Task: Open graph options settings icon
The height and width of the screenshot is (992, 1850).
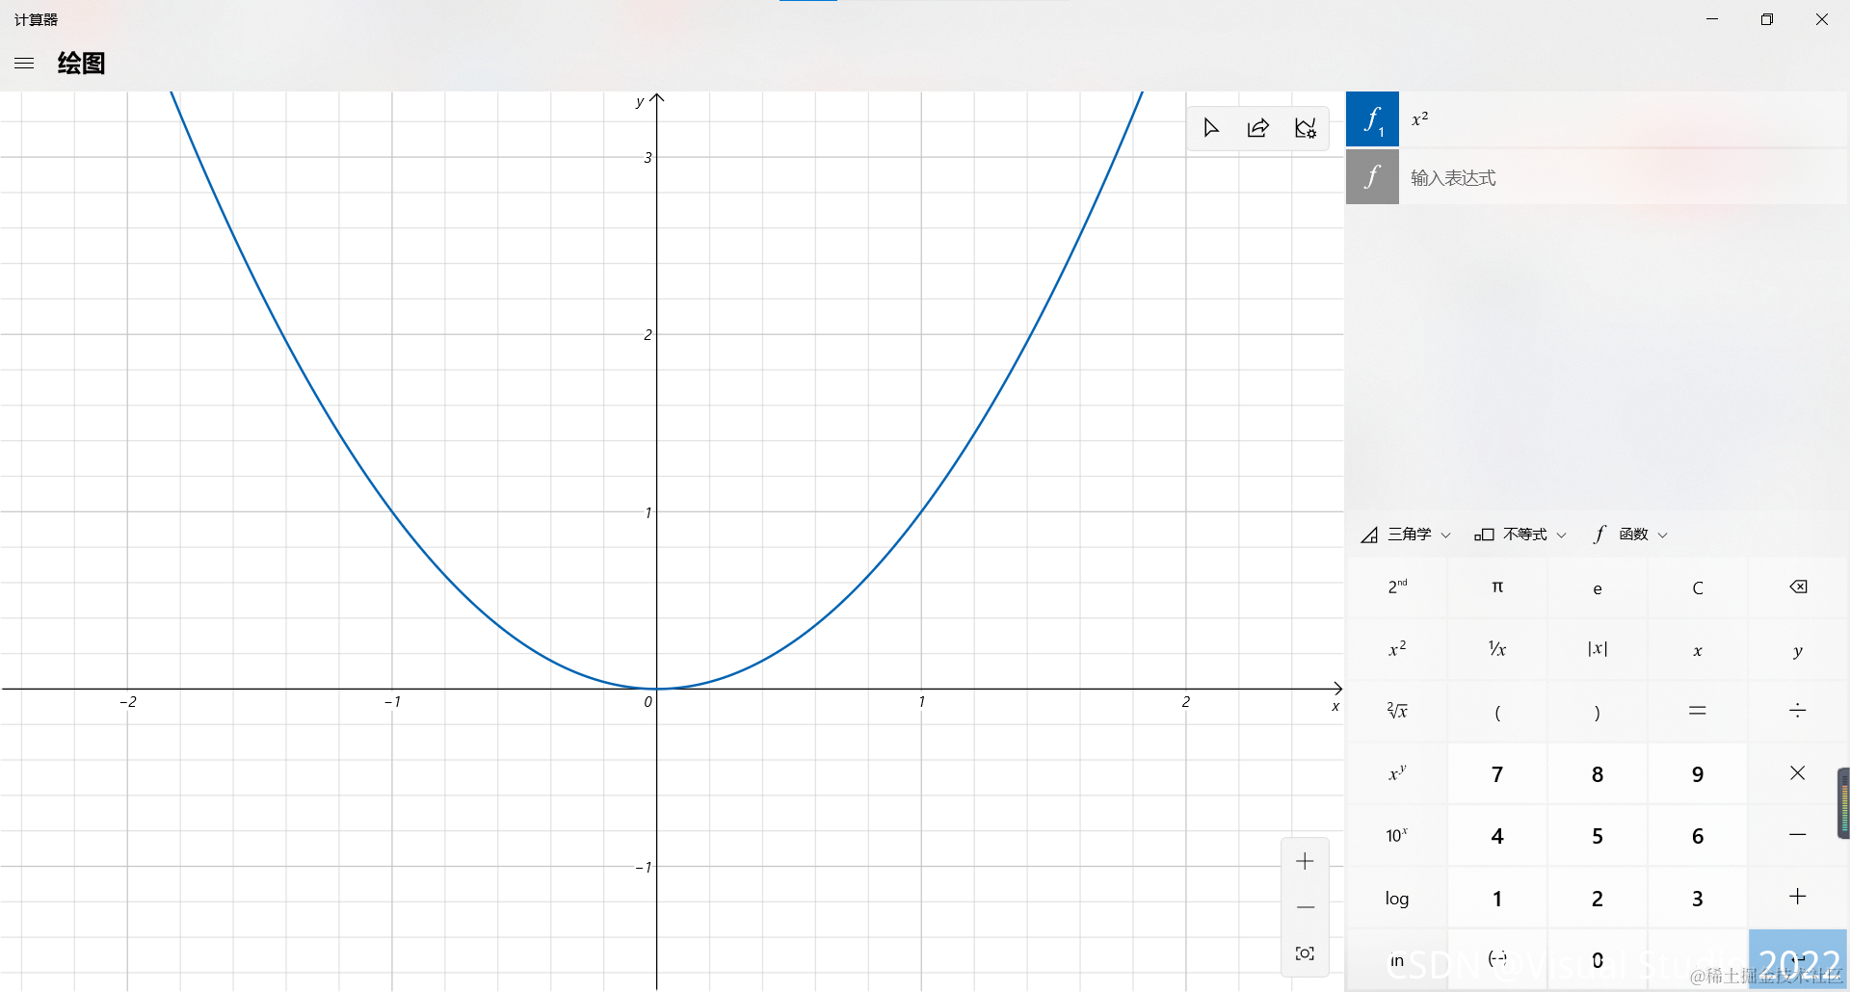Action: coord(1306,128)
